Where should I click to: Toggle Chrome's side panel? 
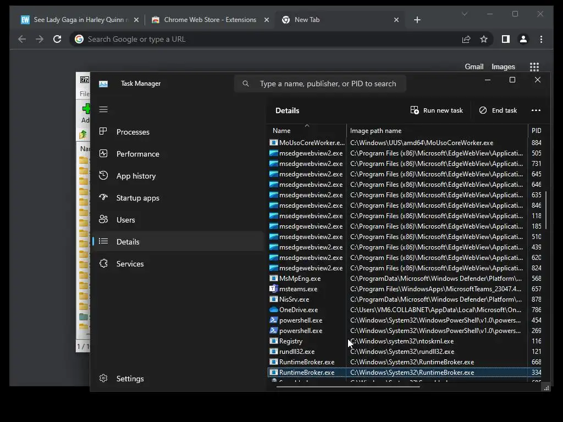(x=506, y=39)
